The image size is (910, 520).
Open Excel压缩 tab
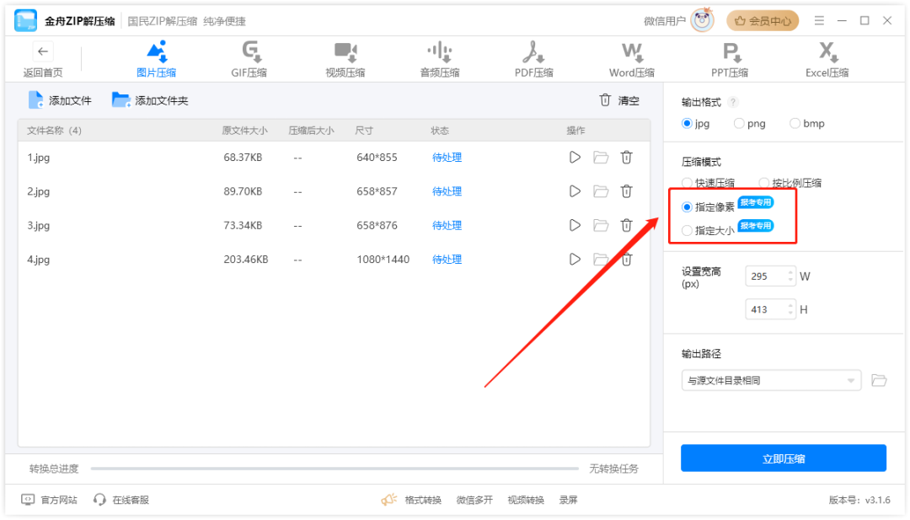point(827,60)
